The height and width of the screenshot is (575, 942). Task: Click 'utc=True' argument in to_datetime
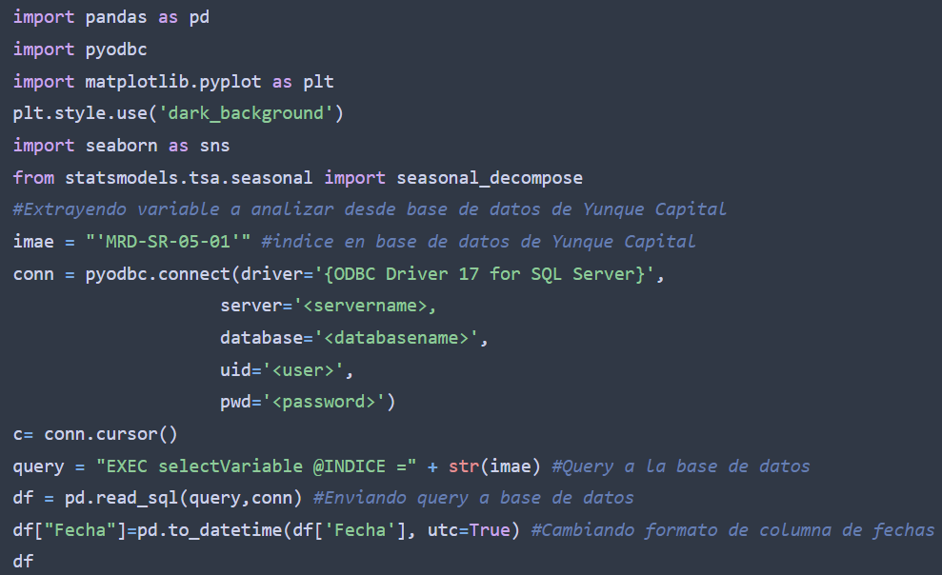tap(469, 530)
